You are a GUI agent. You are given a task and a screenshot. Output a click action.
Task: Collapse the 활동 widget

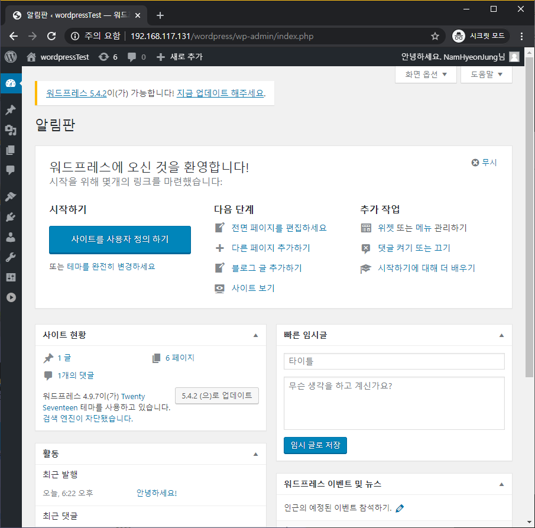(255, 454)
